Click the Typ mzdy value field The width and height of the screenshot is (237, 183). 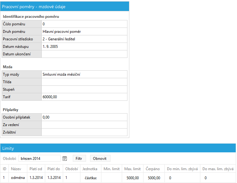point(84,74)
